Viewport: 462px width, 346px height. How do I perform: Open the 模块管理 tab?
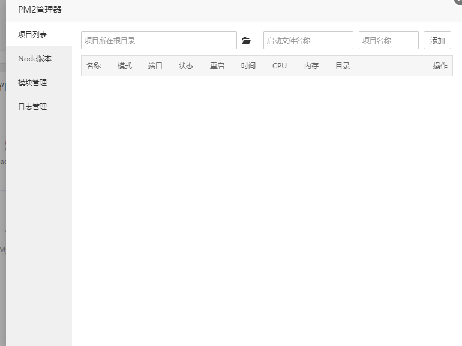(39, 82)
